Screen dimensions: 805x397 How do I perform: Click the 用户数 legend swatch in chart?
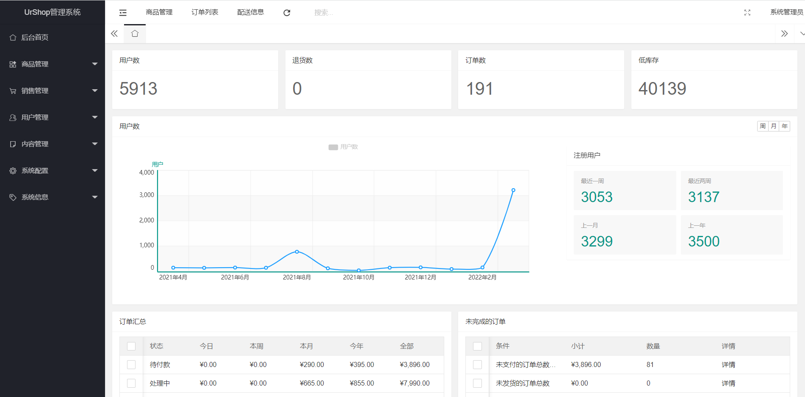[x=333, y=147]
